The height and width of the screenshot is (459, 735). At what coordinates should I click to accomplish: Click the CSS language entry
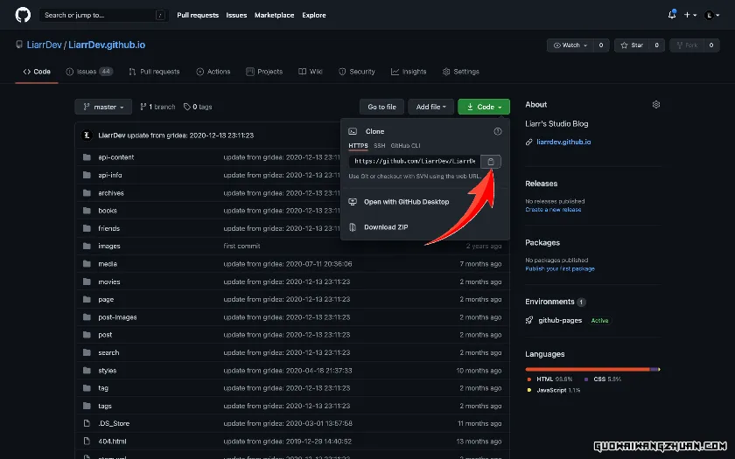[602, 379]
